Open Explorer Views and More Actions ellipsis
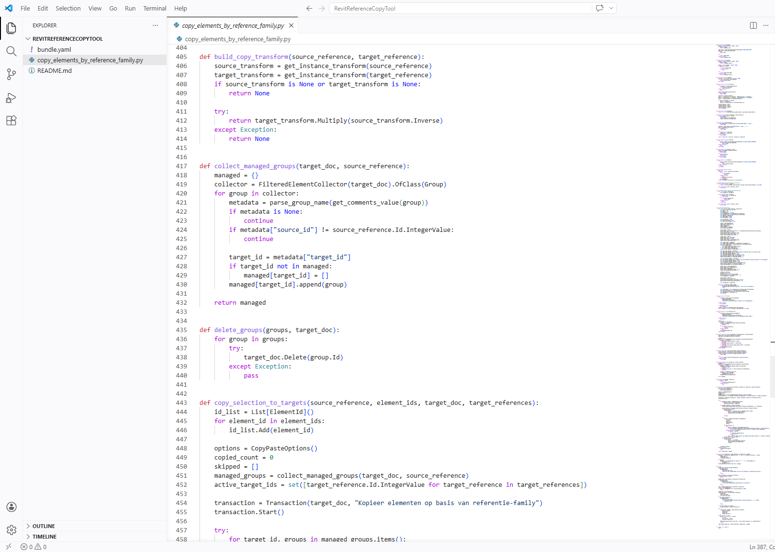Viewport: 775px width, 552px height. click(x=155, y=25)
